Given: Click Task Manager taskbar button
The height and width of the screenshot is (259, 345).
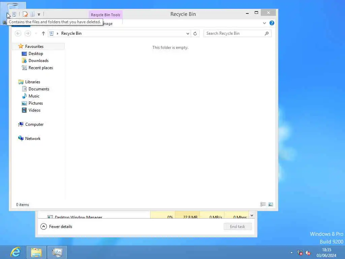Looking at the screenshot, I should [57, 252].
